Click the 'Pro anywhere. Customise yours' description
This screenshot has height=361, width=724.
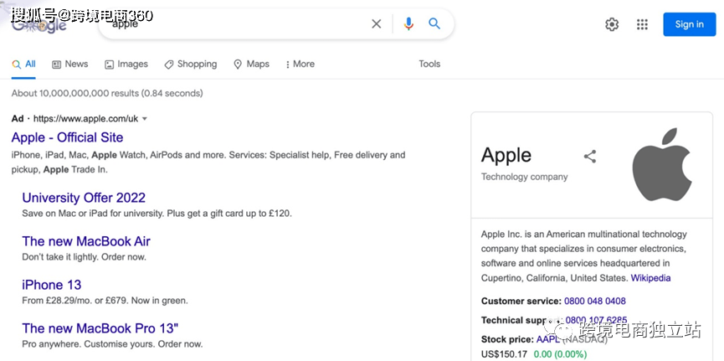[x=112, y=344]
